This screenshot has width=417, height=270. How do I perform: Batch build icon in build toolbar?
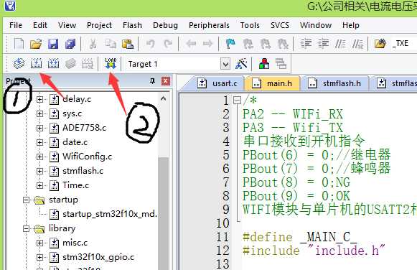pos(70,64)
